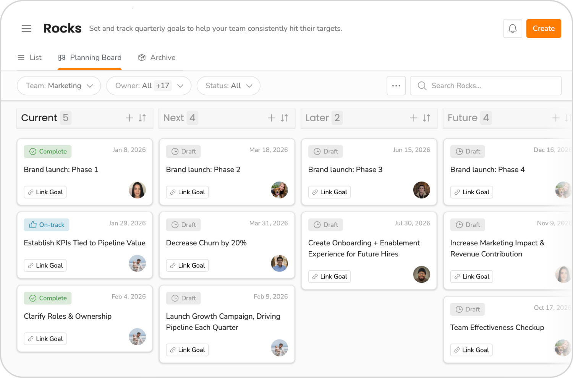Add a new rock to the Current column

[x=129, y=118]
